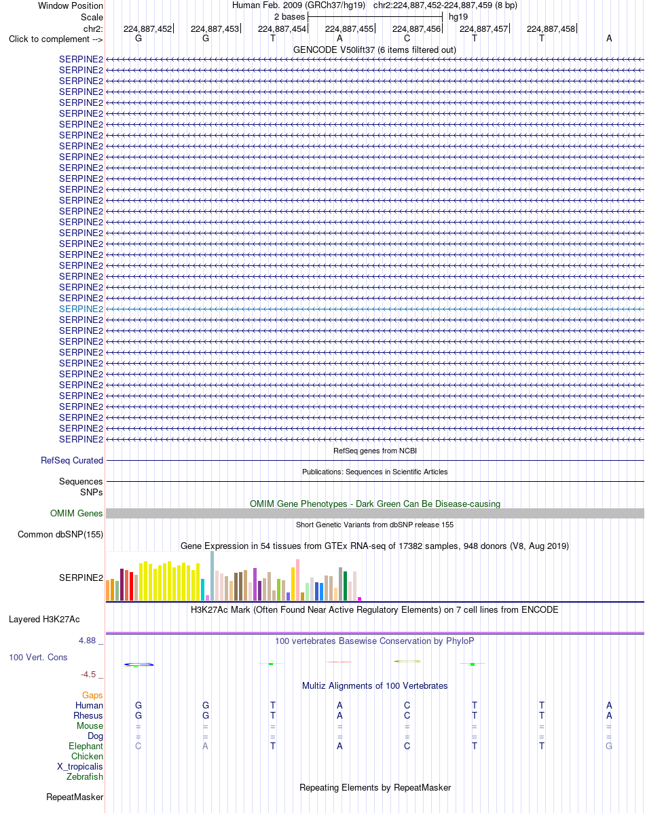Click the short magenta bar ending GTEx chart
Viewport: 645px width, 813px height.
click(359, 599)
